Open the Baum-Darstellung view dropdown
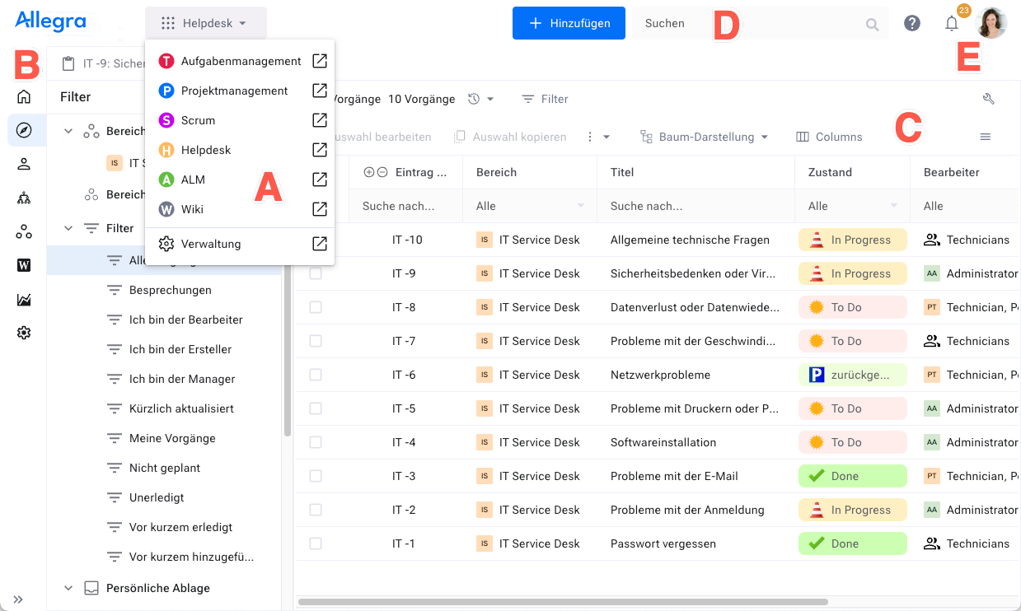Viewport: 1021px width, 611px height. 705,137
